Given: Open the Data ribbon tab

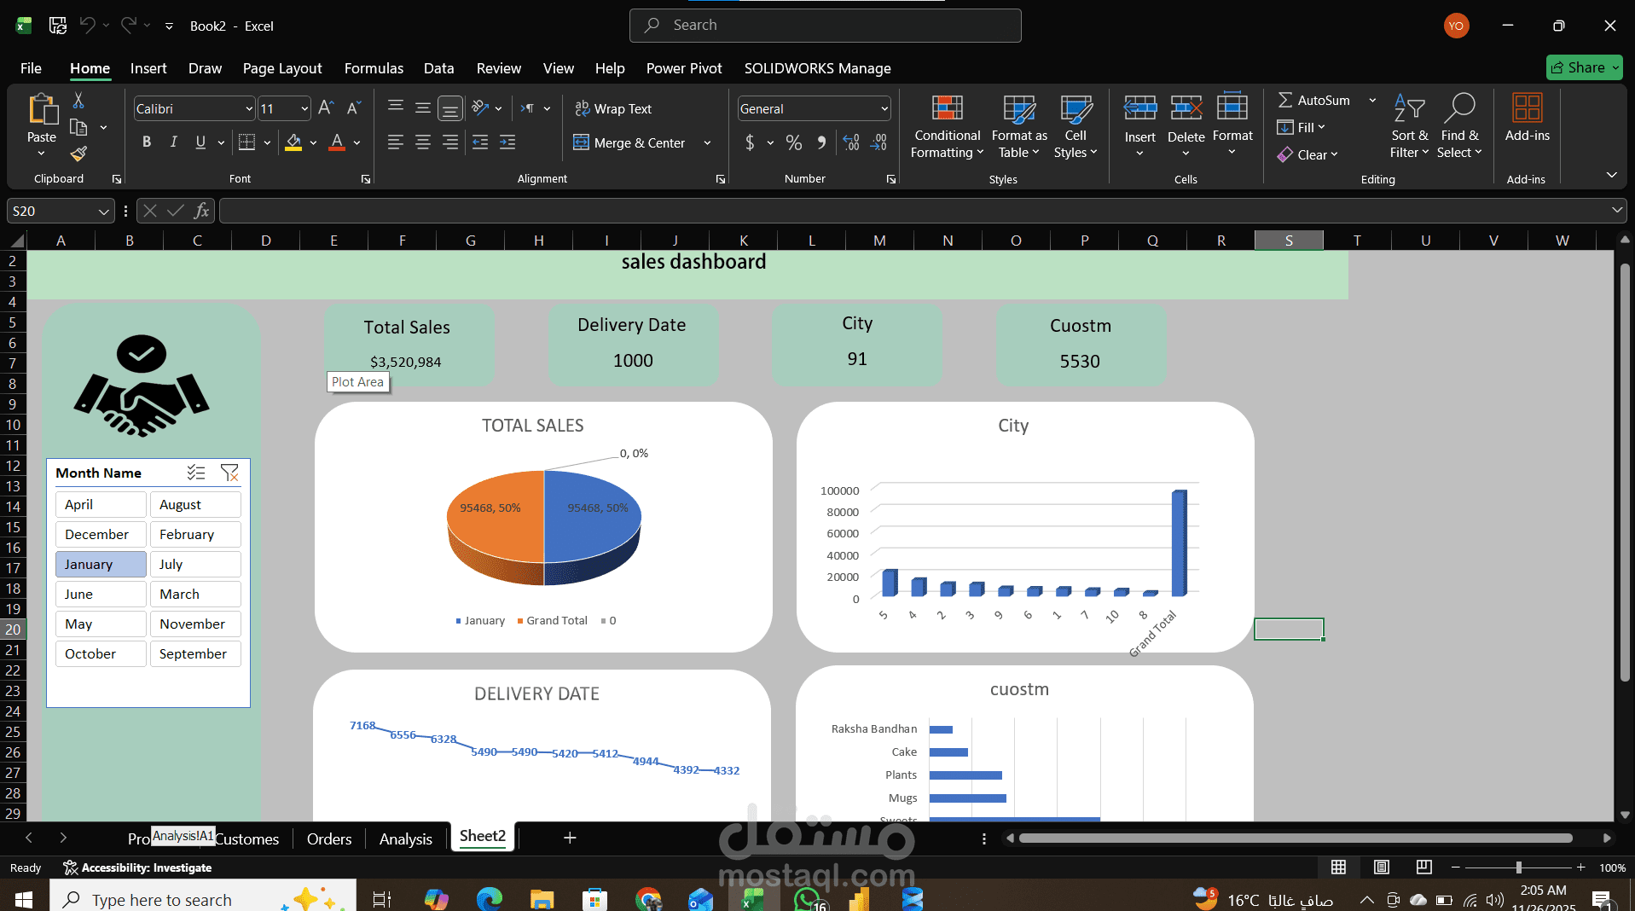Looking at the screenshot, I should point(438,68).
